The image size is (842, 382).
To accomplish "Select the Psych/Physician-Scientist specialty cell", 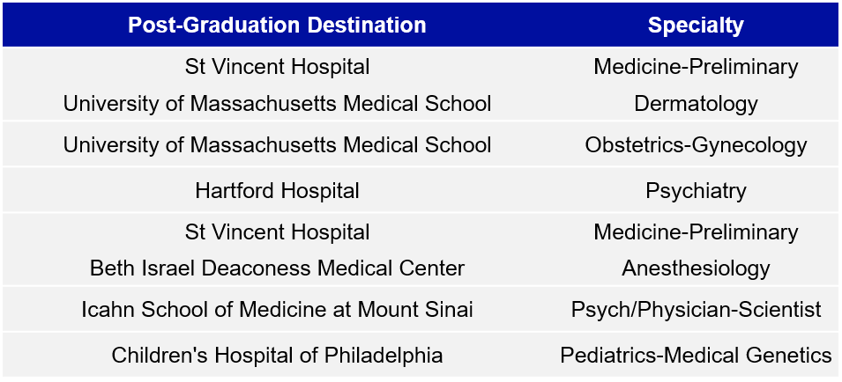I will (696, 310).
